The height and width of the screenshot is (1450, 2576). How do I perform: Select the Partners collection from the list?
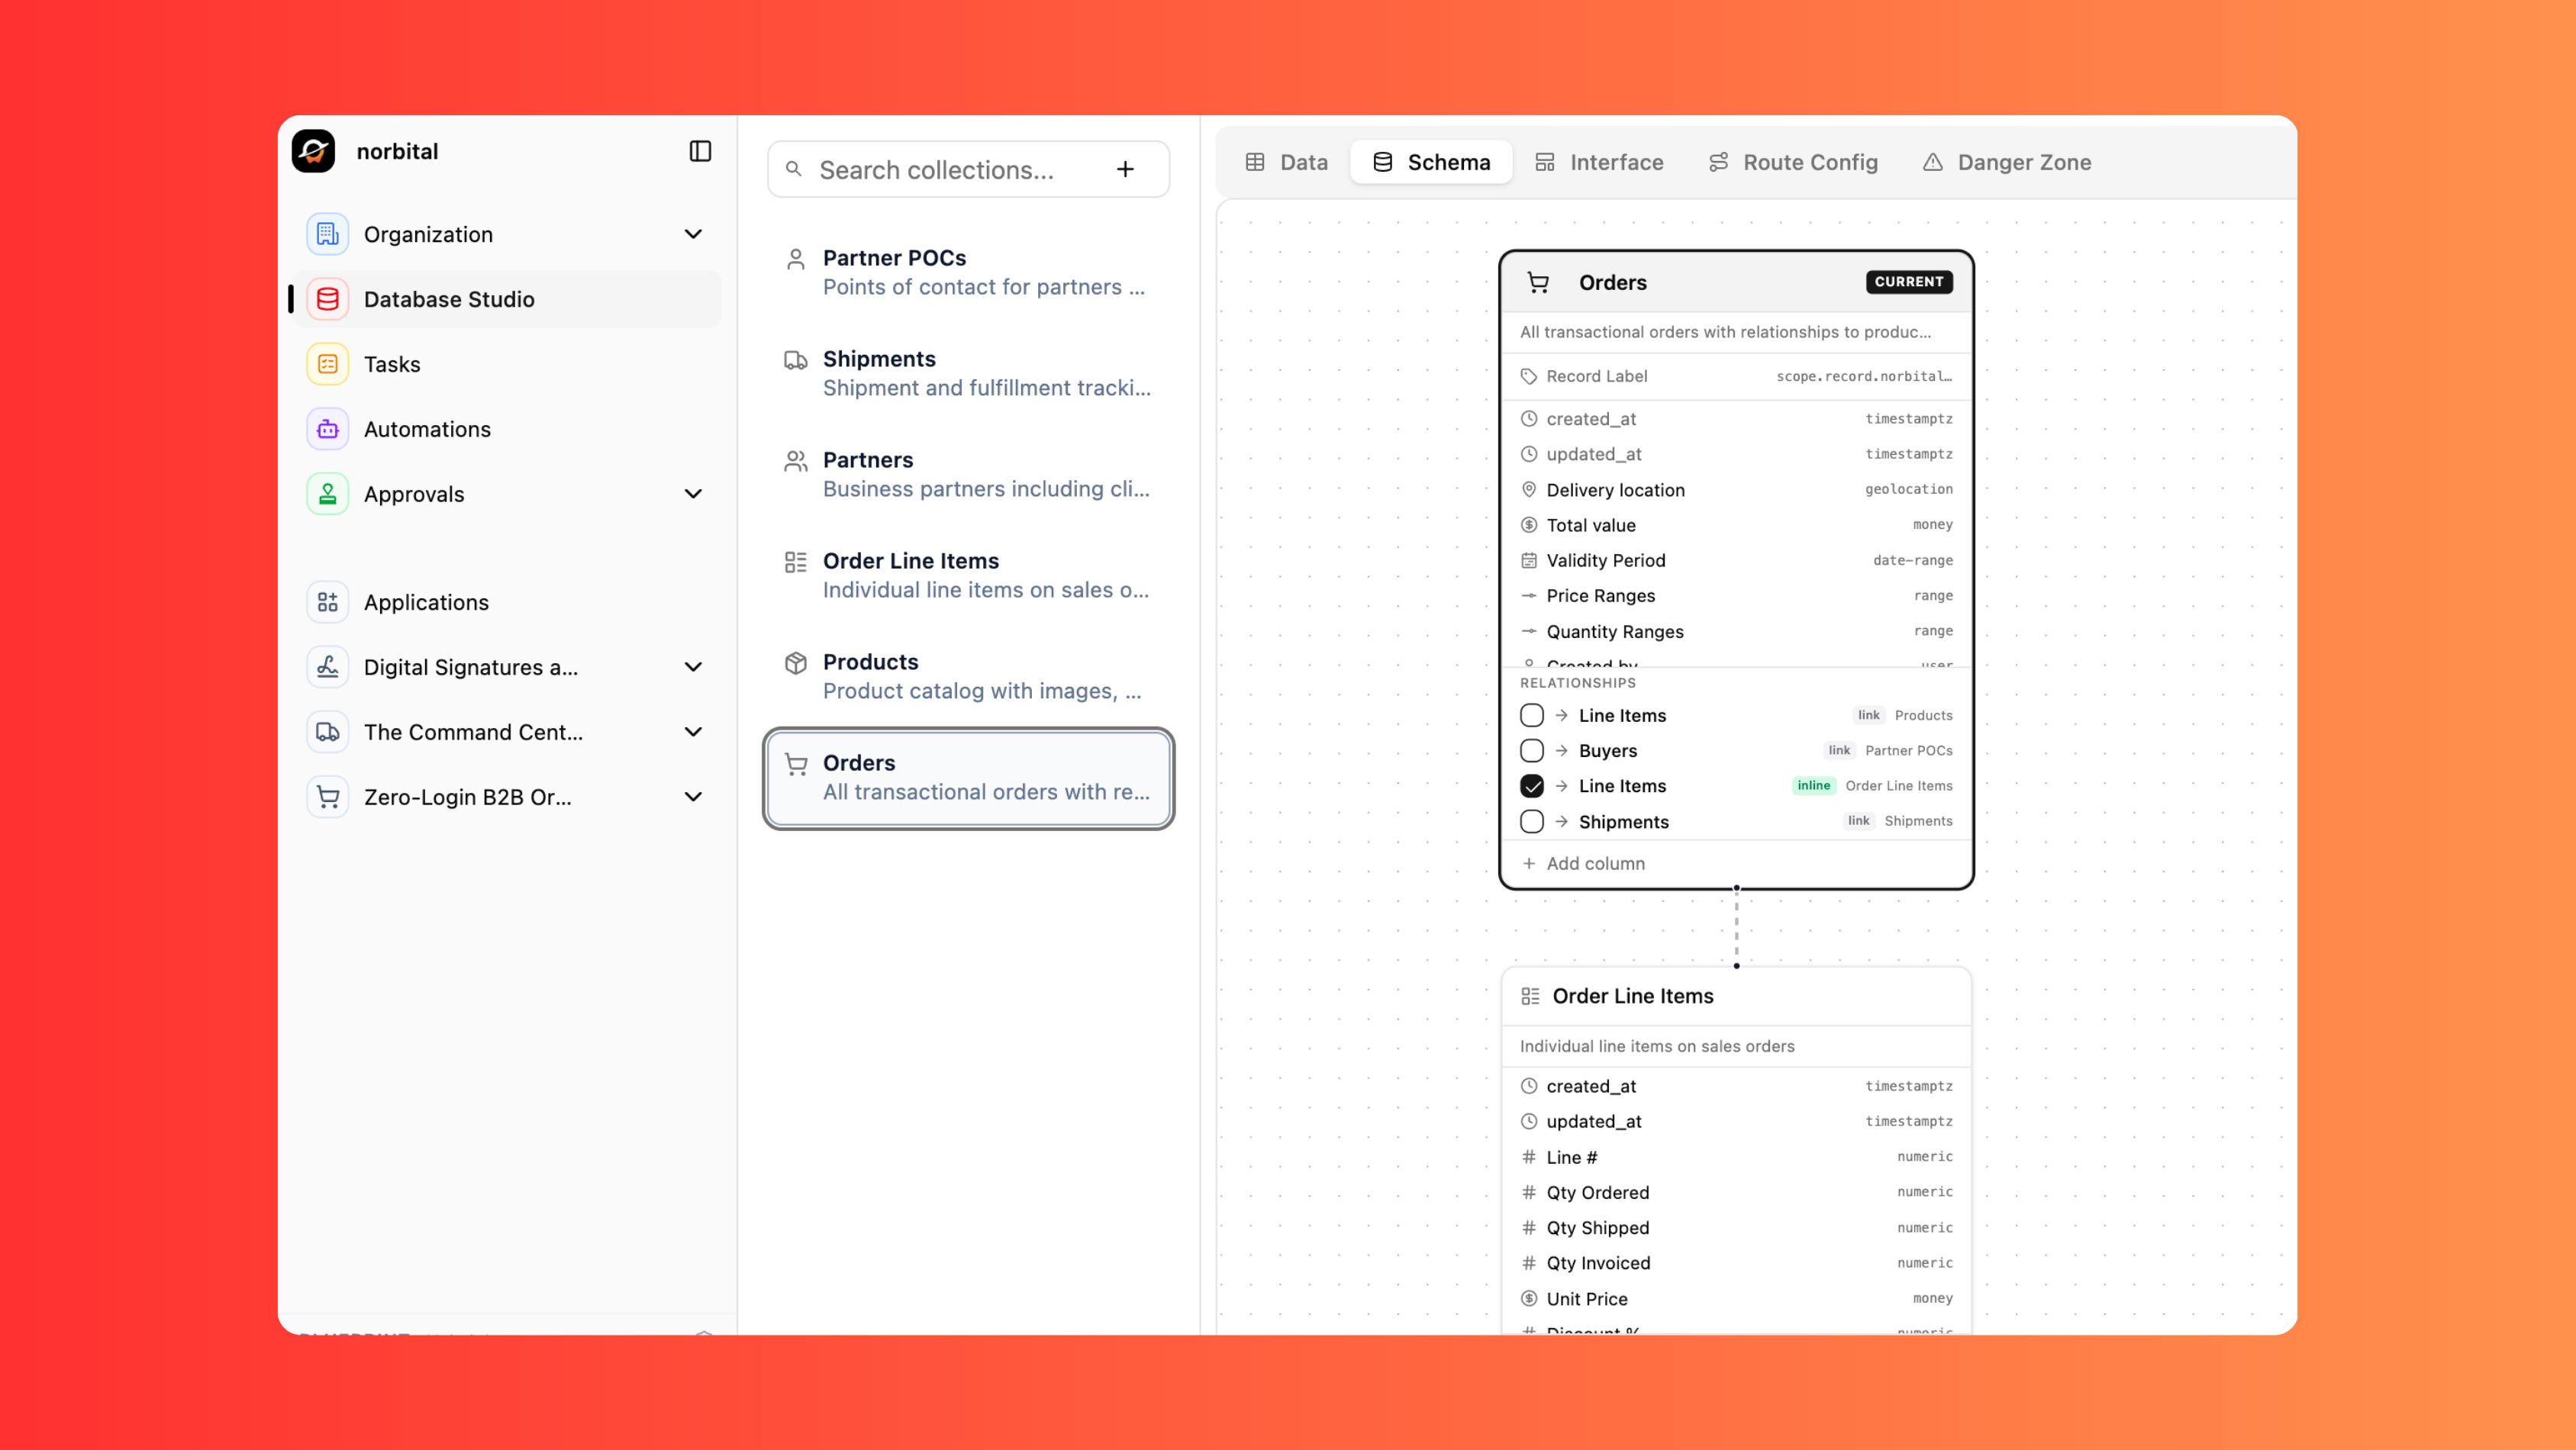click(966, 473)
